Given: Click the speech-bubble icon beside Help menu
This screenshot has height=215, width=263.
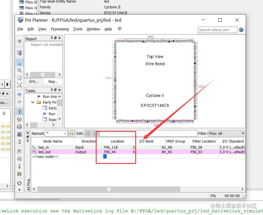Looking at the screenshot, I should coord(119,29).
